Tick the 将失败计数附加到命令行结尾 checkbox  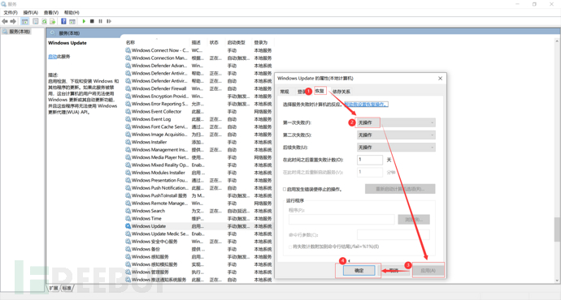[290, 246]
